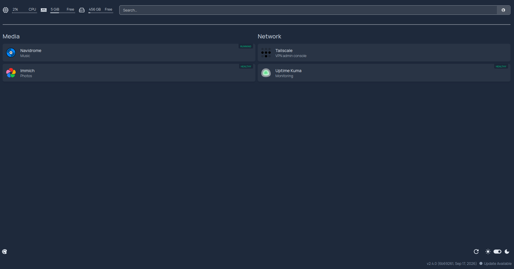Click the Update Available link
Image resolution: width=514 pixels, height=269 pixels.
(x=498, y=264)
